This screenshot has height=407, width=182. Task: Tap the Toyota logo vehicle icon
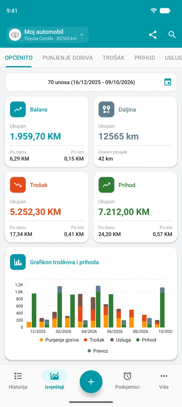coord(15,35)
